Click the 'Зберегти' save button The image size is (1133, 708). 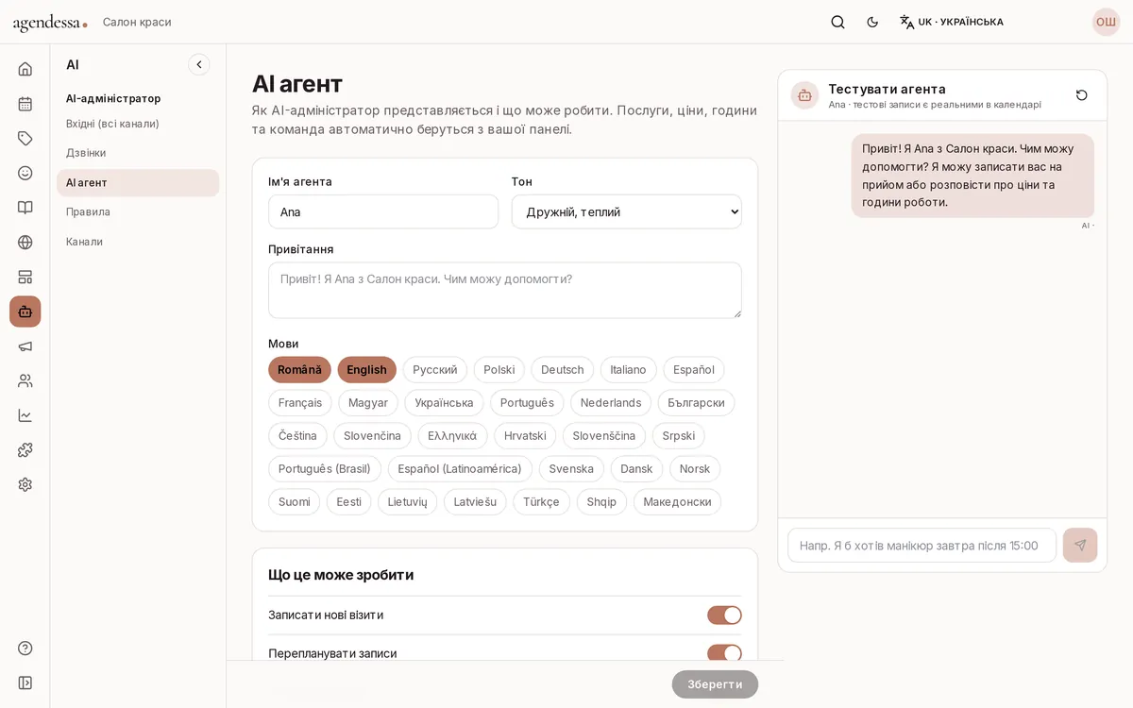coord(715,684)
